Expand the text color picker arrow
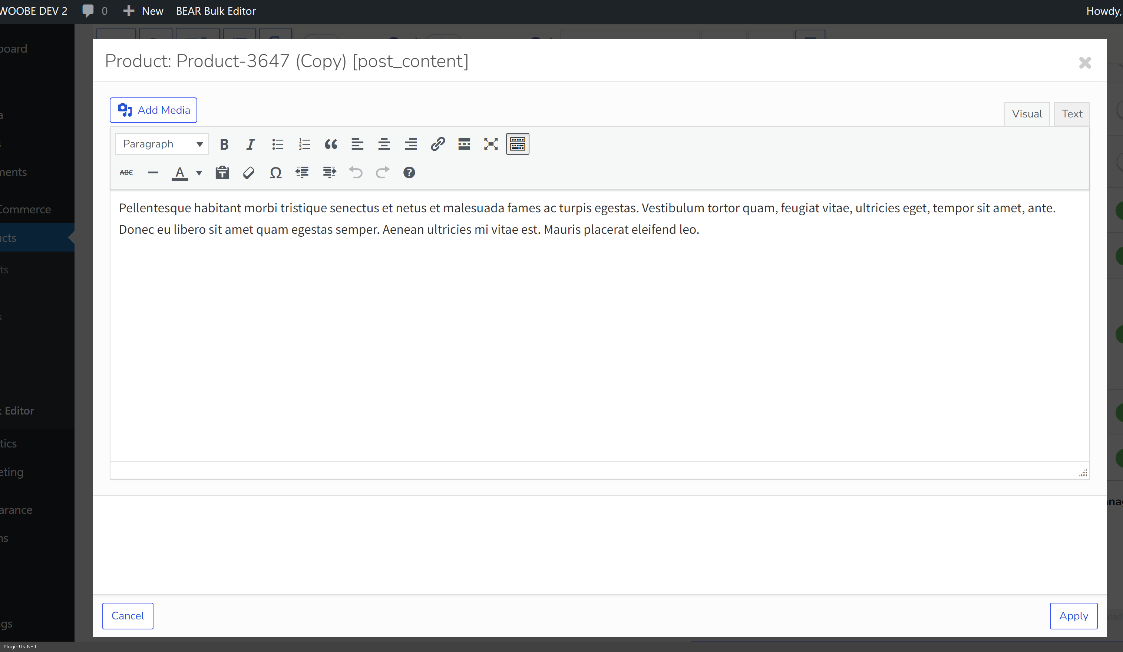 pyautogui.click(x=199, y=173)
